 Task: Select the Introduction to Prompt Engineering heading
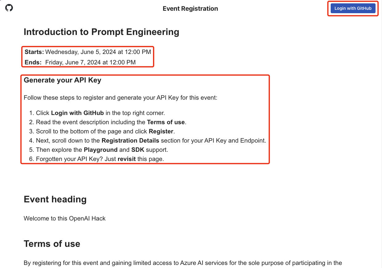pyautogui.click(x=101, y=32)
